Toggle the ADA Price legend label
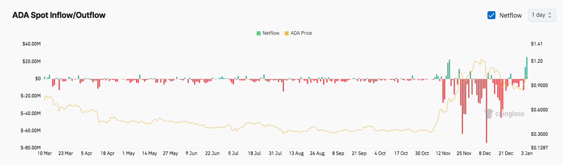 [301, 33]
